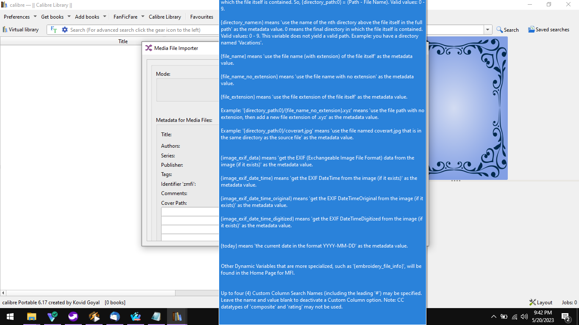Expand the Add books dropdown arrow
579x325 pixels.
(104, 17)
